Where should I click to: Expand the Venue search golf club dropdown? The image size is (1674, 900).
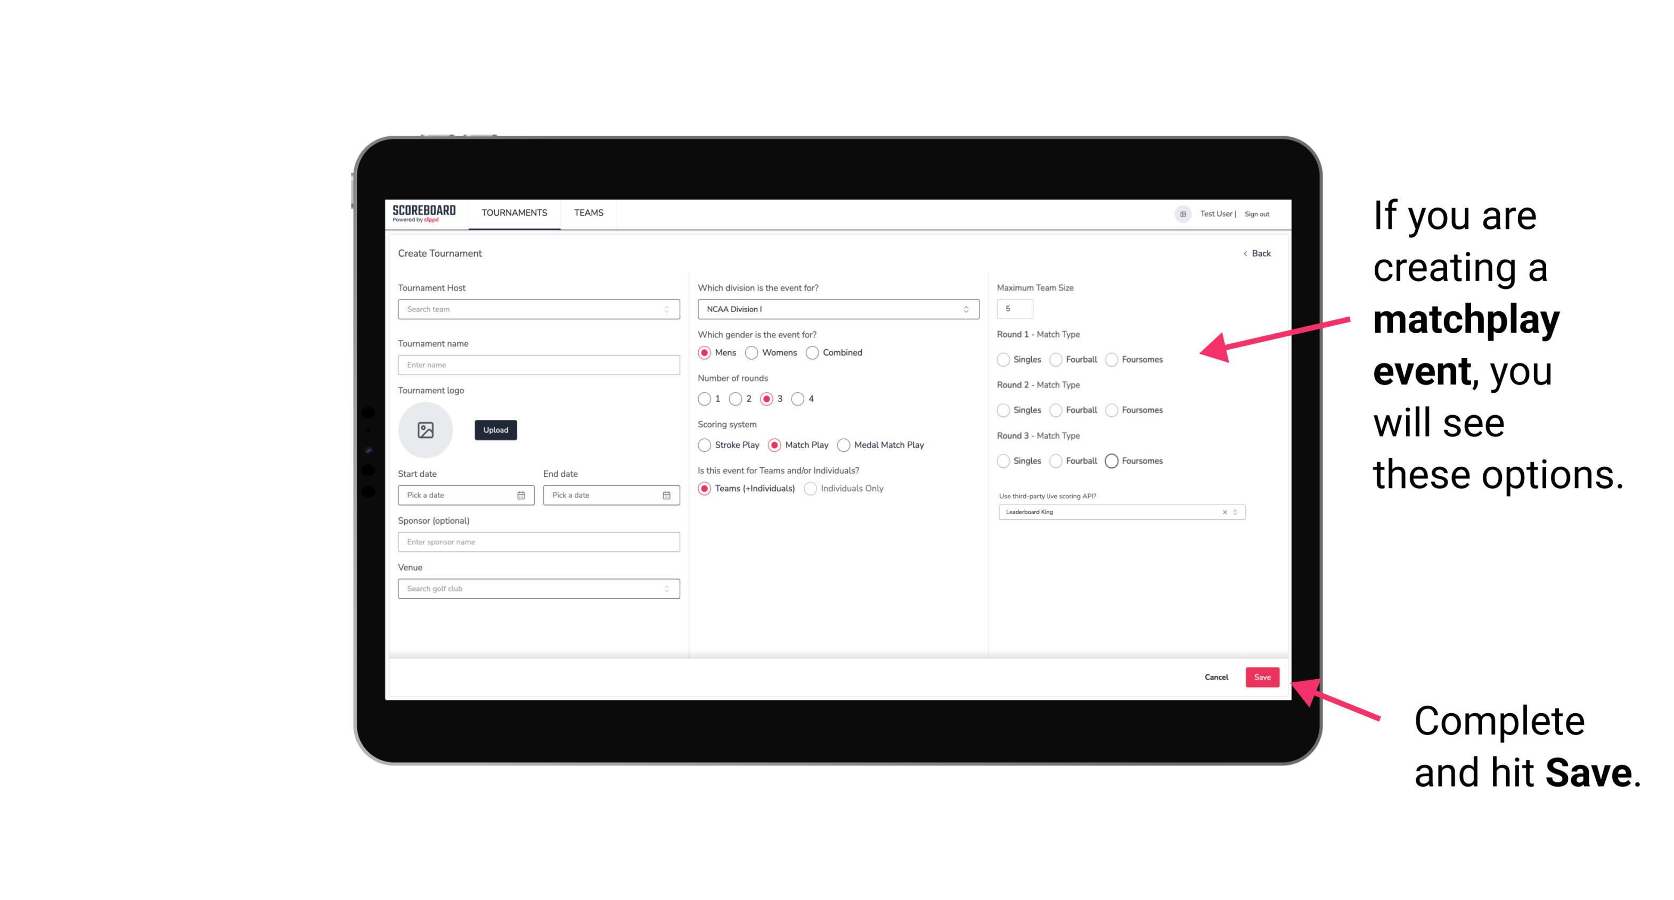pyautogui.click(x=666, y=589)
